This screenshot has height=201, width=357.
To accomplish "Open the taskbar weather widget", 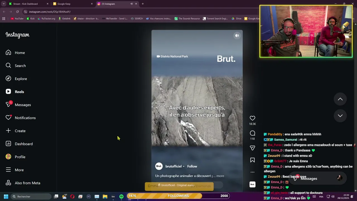I will tap(64, 197).
